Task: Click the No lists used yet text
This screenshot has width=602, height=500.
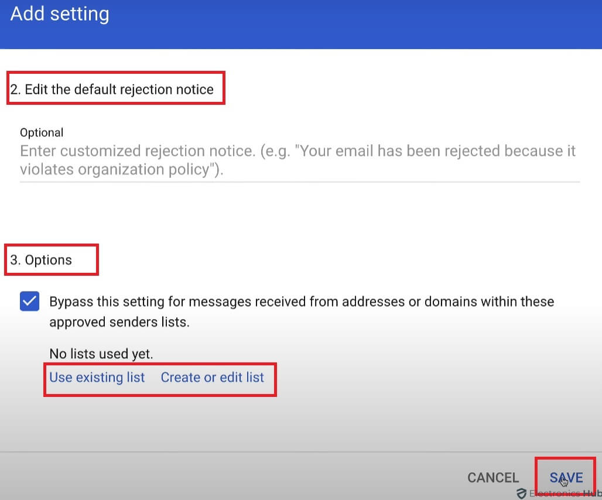Action: tap(101, 354)
